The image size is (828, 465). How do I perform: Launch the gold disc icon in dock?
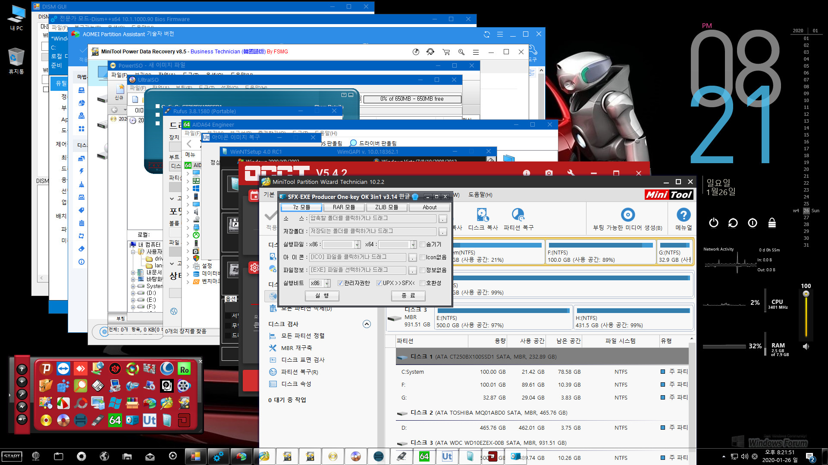tap(46, 420)
